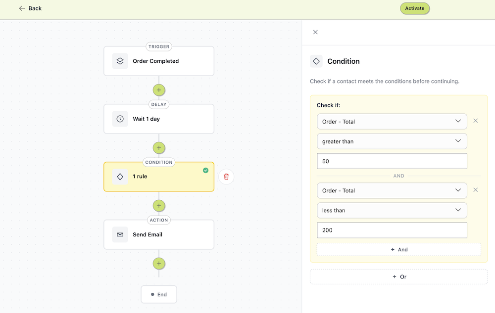Click the End node
This screenshot has width=495, height=313.
coord(159,294)
